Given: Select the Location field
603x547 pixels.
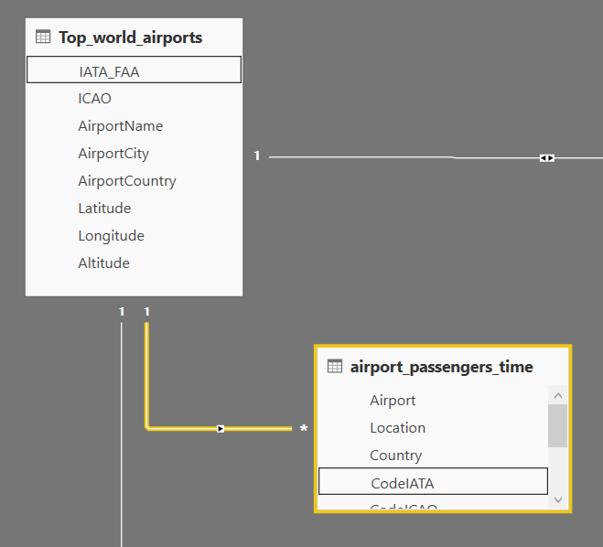Looking at the screenshot, I should (397, 427).
